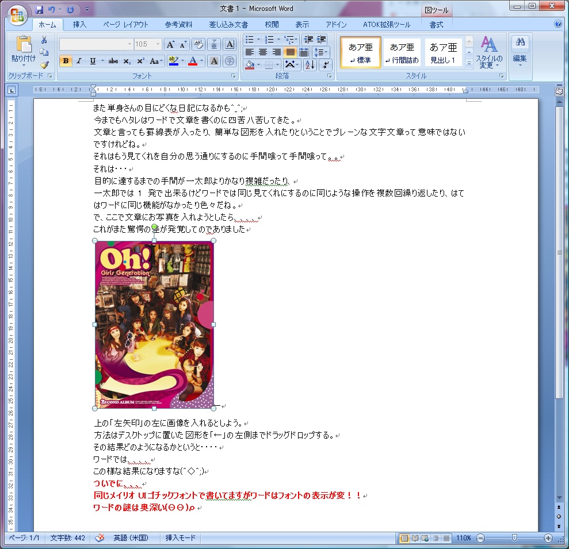The image size is (569, 549).
Task: Click the Save floppy icon
Action: pos(40,9)
